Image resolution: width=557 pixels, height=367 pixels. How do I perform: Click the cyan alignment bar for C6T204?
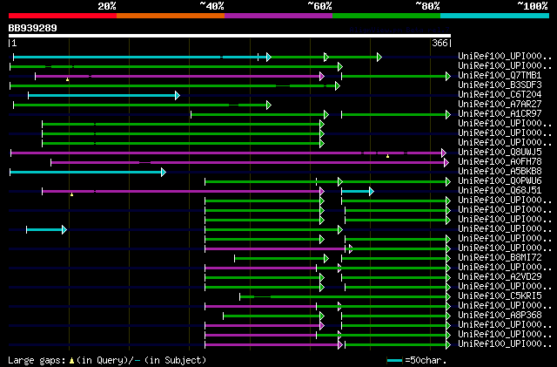point(102,95)
